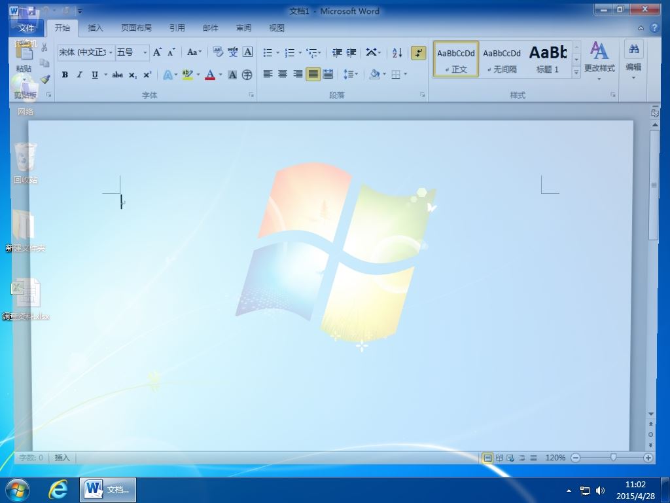Switch to Print Layout view icon
670x503 pixels.
[x=487, y=458]
